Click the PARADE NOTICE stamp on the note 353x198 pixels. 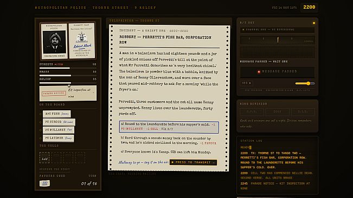coord(54,94)
